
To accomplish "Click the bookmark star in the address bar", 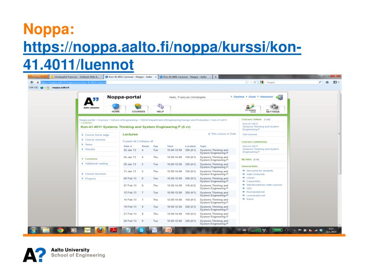I will pyautogui.click(x=246, y=82).
